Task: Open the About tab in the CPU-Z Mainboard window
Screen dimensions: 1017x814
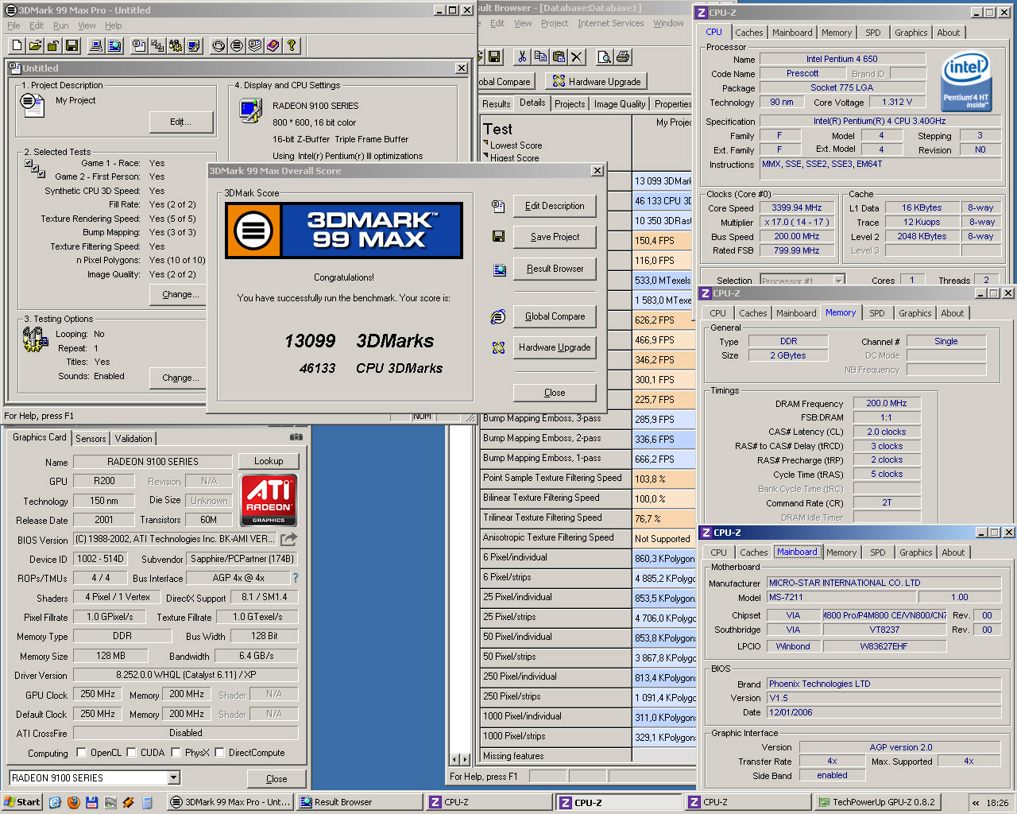Action: tap(953, 552)
